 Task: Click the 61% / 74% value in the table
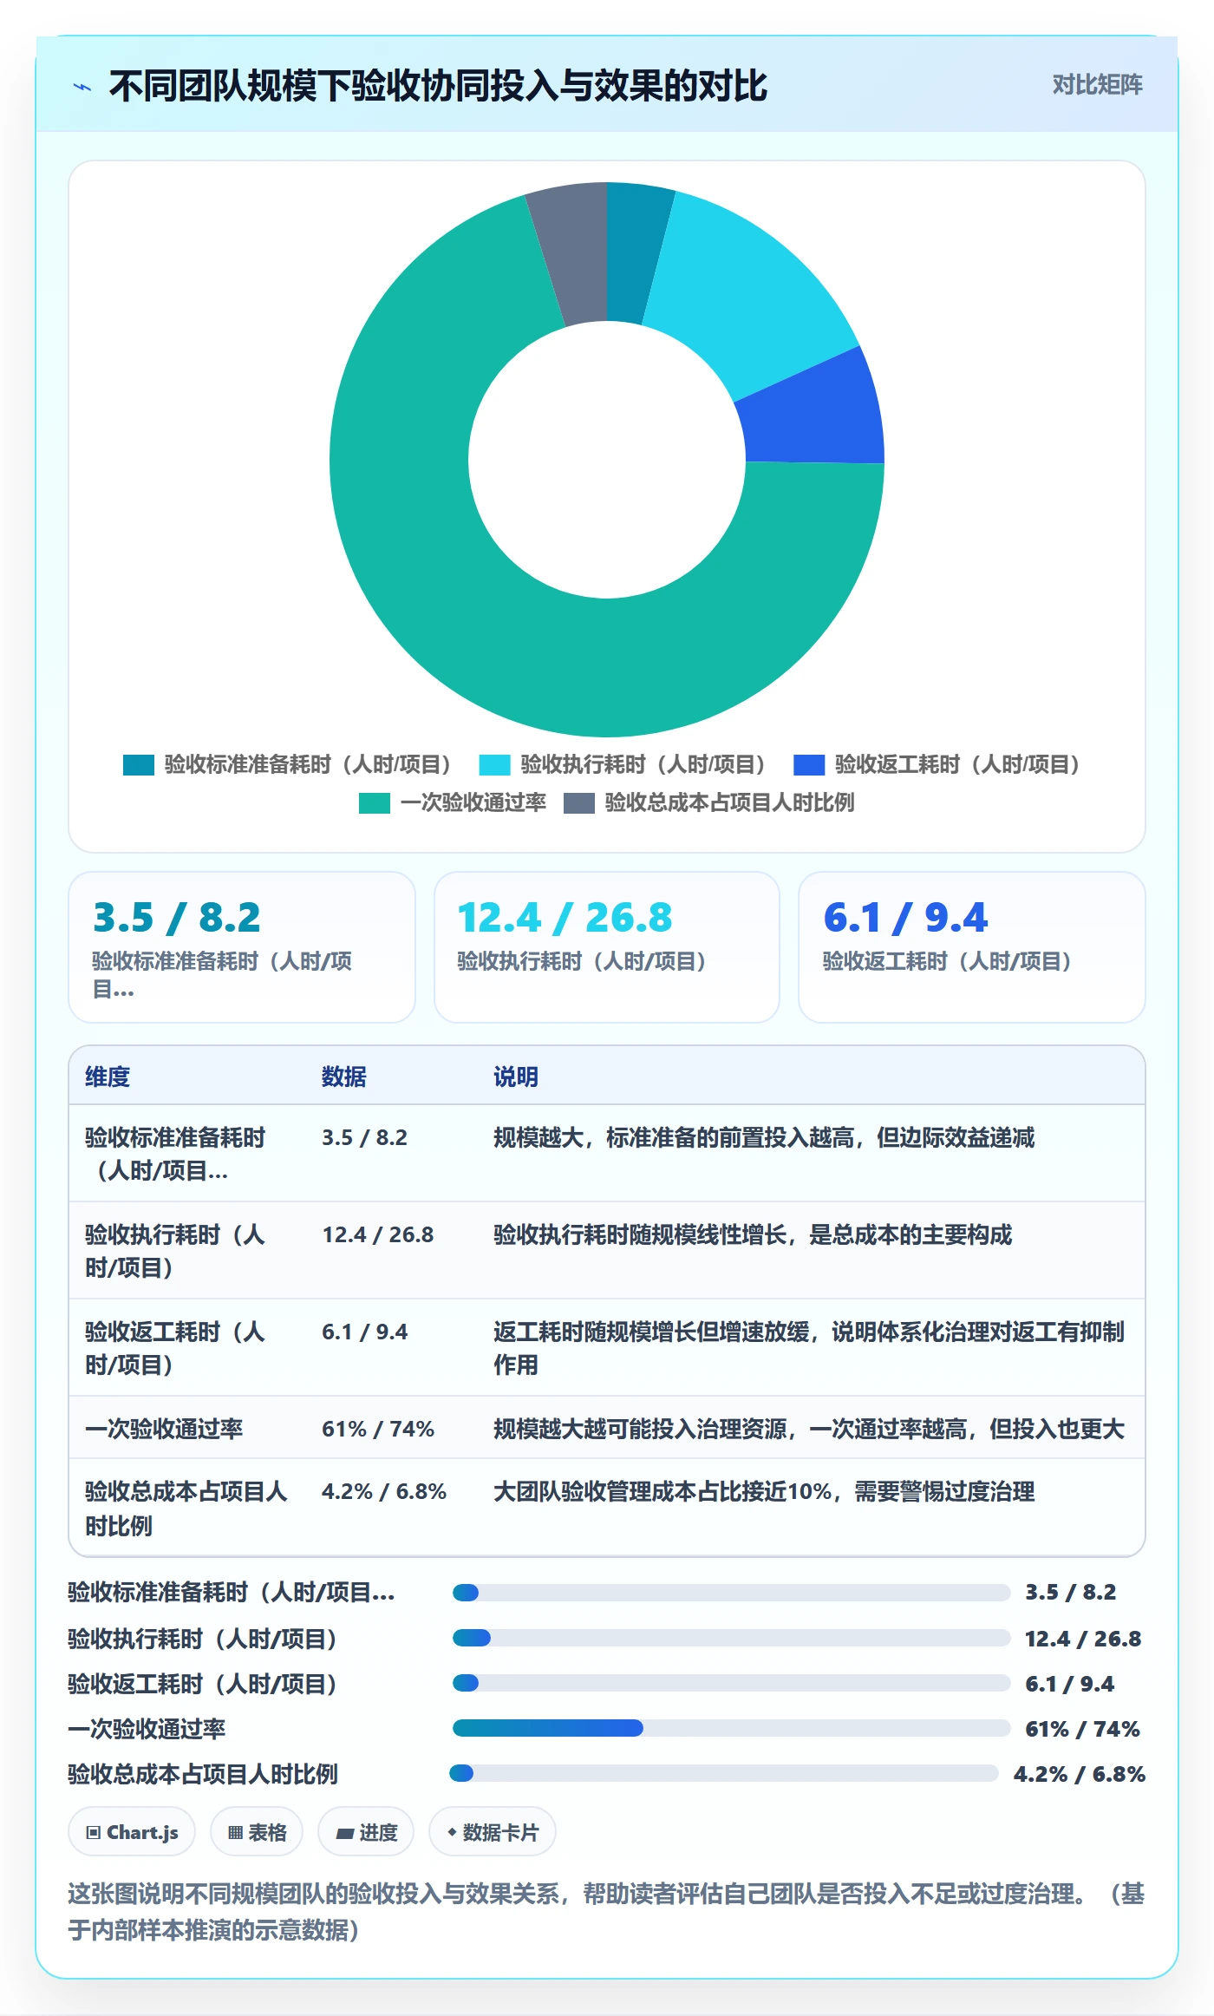click(x=378, y=1429)
